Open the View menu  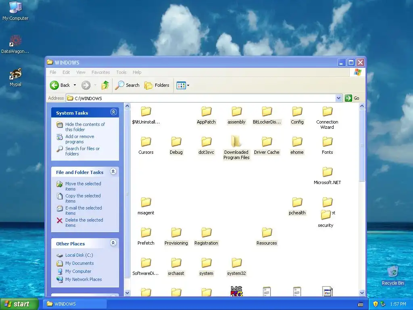(x=81, y=72)
